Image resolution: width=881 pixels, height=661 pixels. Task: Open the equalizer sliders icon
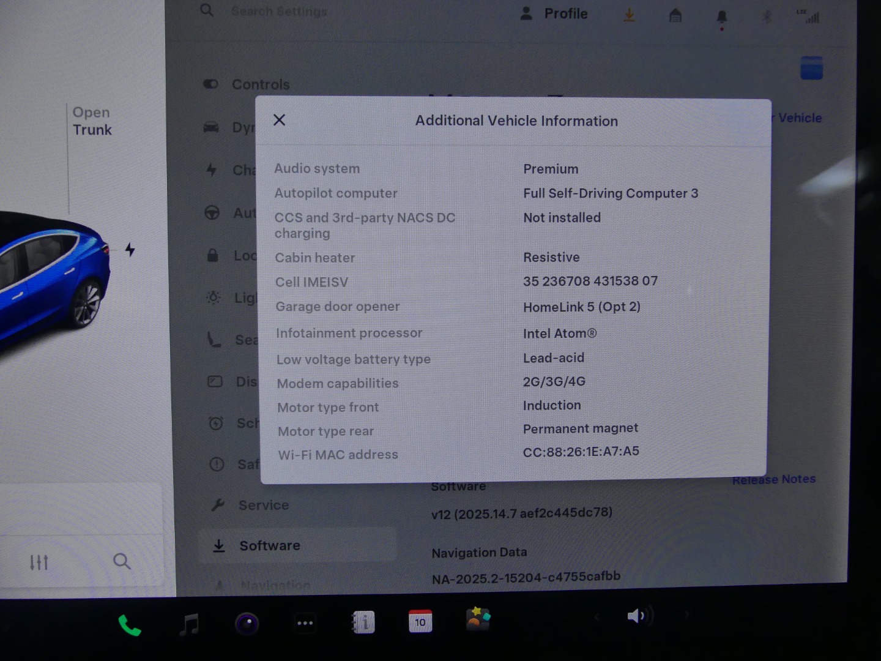click(x=39, y=562)
